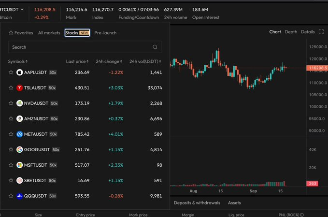Click the 116208.5 price tag on chart axis

317,68
